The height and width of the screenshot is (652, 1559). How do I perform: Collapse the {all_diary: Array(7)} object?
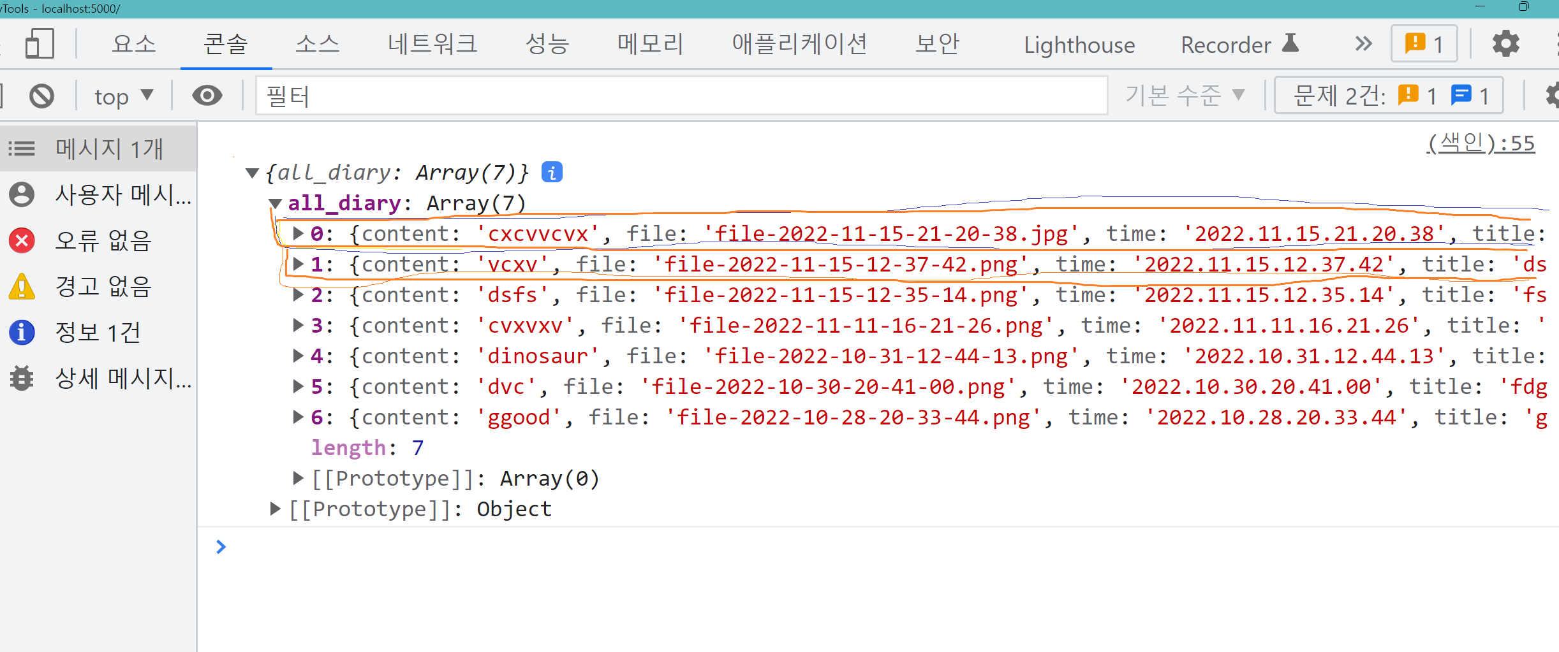[x=253, y=173]
